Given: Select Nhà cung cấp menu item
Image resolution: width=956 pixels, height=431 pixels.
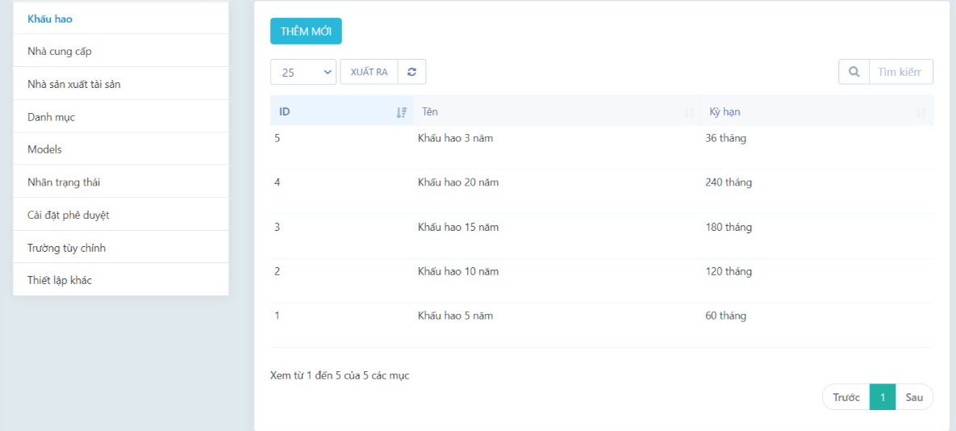Looking at the screenshot, I should tap(60, 51).
